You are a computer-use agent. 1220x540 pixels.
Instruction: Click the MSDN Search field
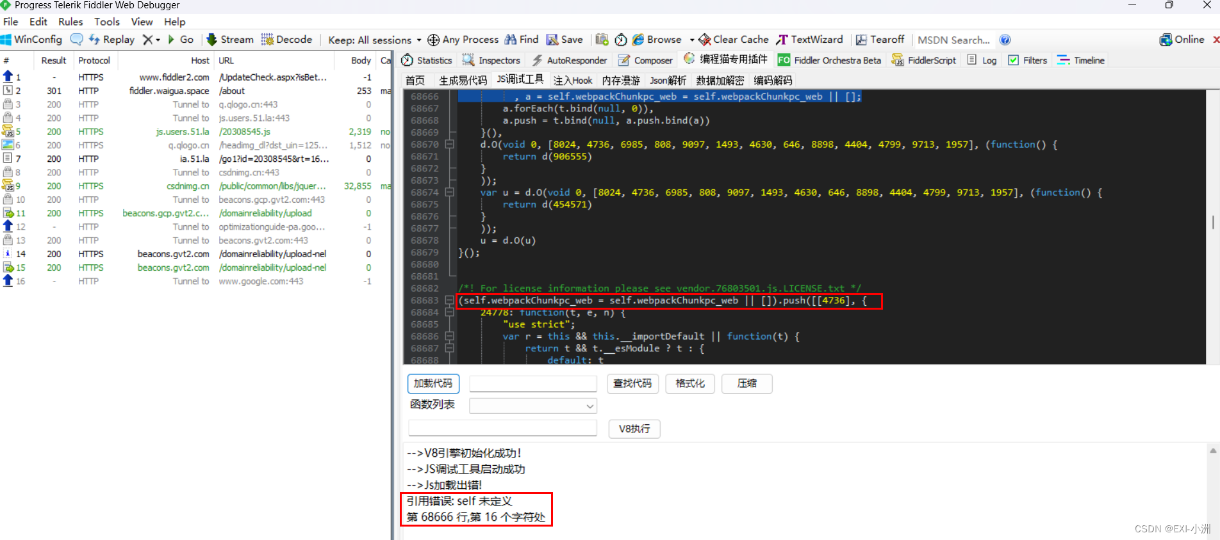click(x=953, y=40)
